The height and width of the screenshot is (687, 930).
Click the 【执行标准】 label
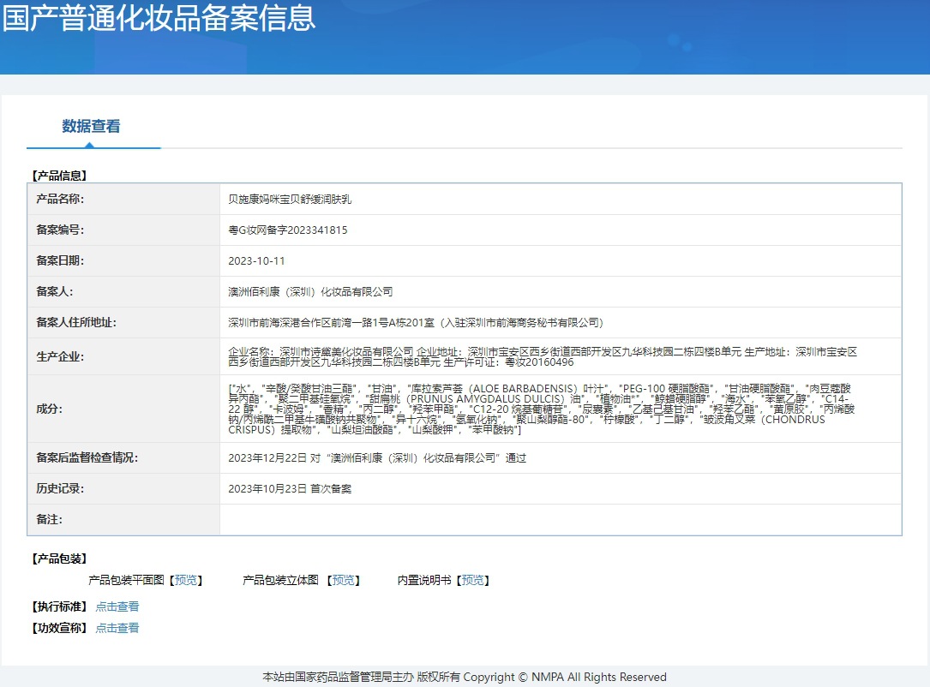click(59, 606)
